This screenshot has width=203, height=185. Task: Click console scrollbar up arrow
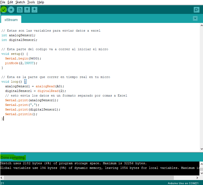(201, 164)
